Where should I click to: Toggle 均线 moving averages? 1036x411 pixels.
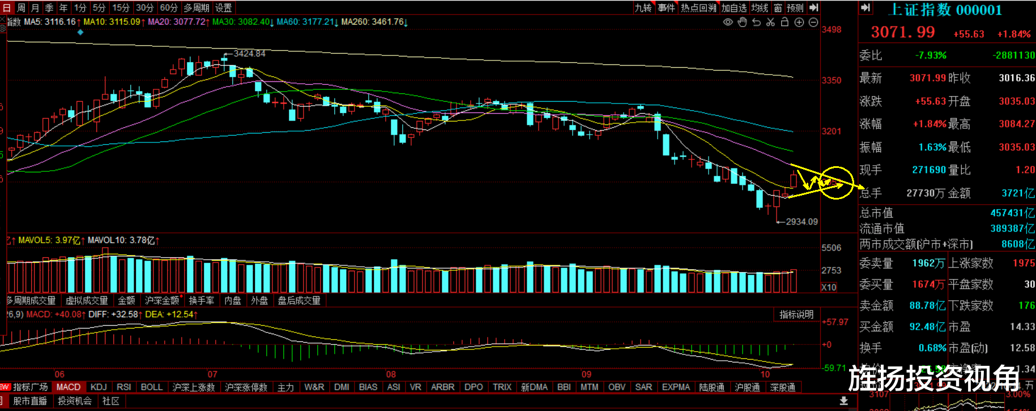[760, 7]
